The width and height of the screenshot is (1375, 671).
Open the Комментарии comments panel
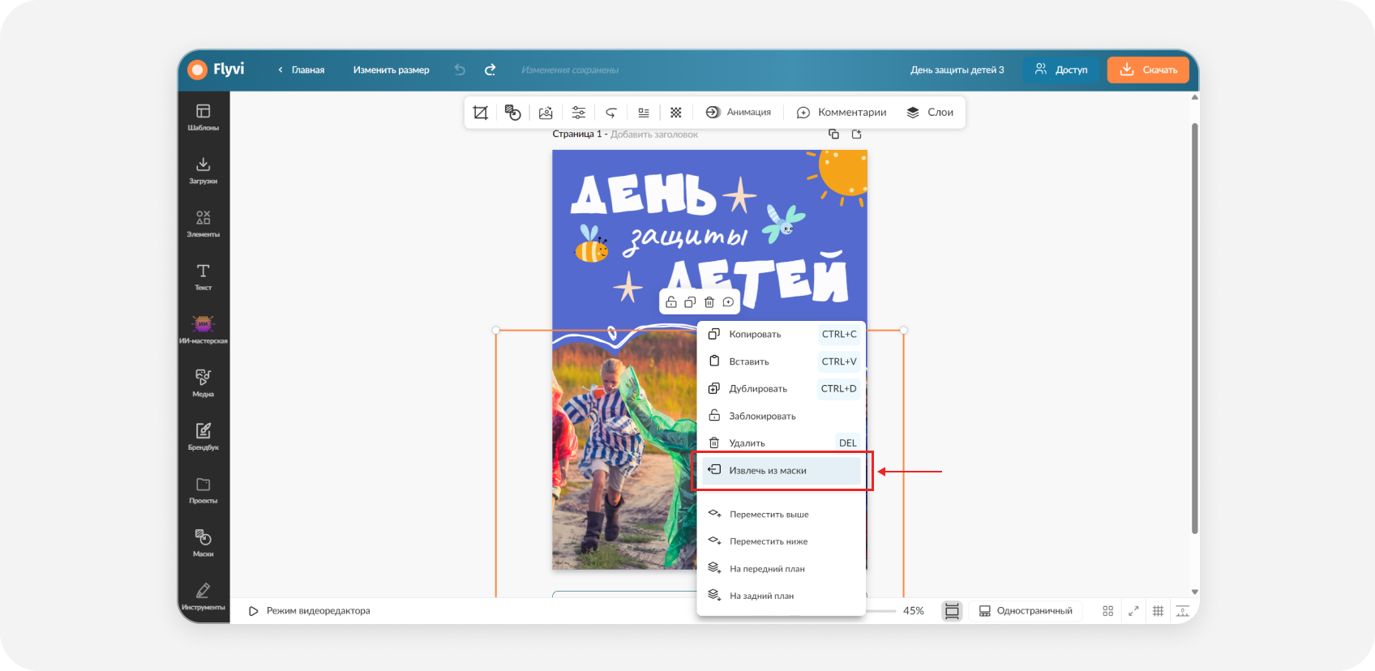842,113
